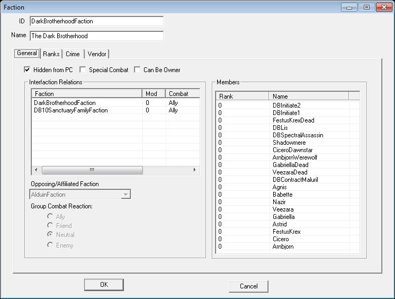Click the Cancel button
Image resolution: width=395 pixels, height=299 pixels.
click(248, 286)
